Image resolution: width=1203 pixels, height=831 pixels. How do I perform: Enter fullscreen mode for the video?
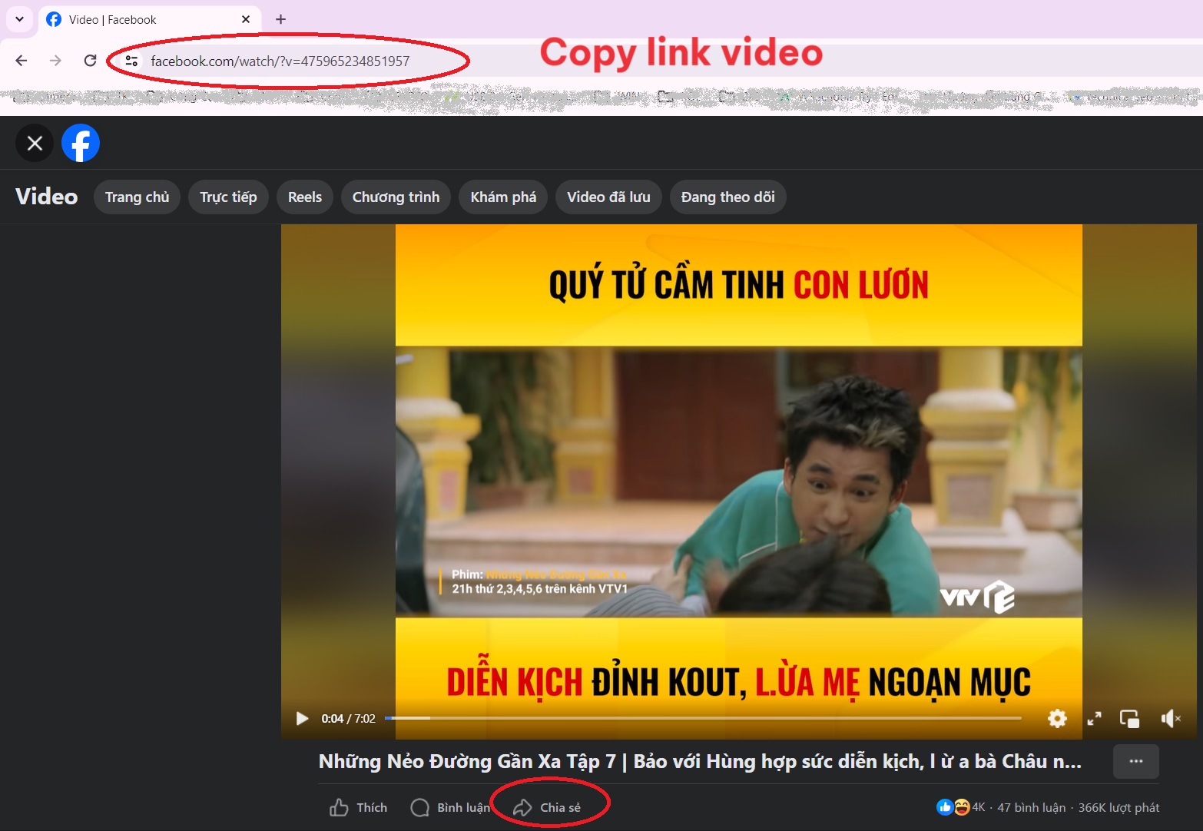(x=1094, y=718)
